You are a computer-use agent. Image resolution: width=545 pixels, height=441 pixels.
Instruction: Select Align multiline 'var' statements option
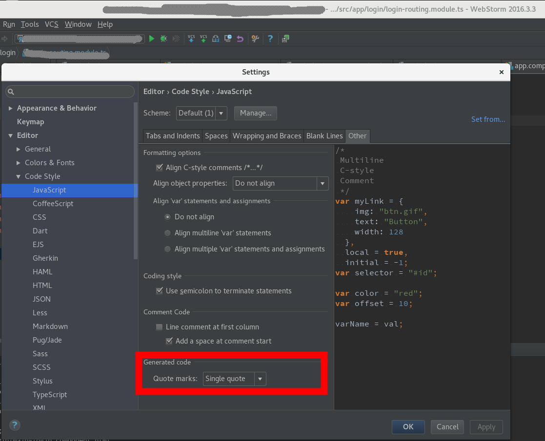(x=168, y=233)
